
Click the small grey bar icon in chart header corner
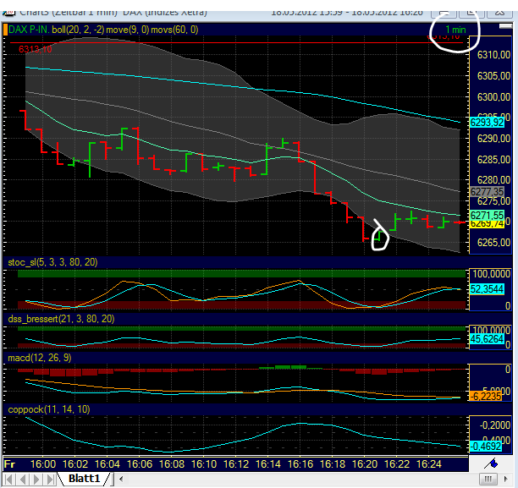(506, 26)
